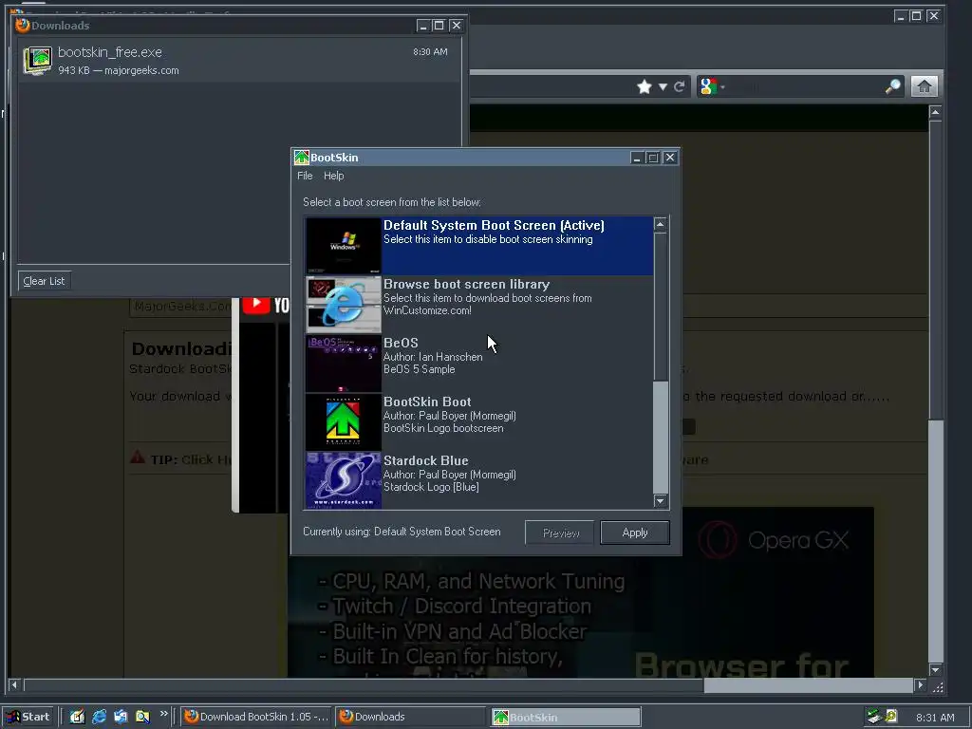Click the magnifying glass search icon

[892, 86]
